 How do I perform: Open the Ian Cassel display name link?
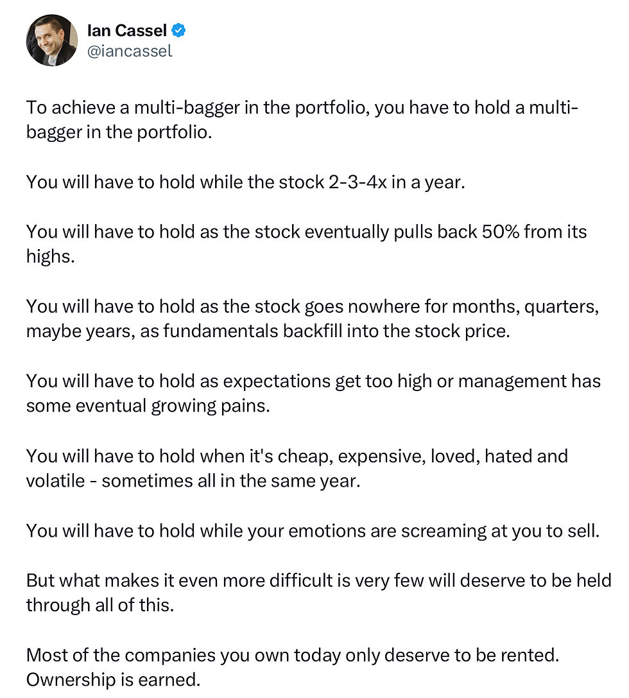click(x=127, y=30)
